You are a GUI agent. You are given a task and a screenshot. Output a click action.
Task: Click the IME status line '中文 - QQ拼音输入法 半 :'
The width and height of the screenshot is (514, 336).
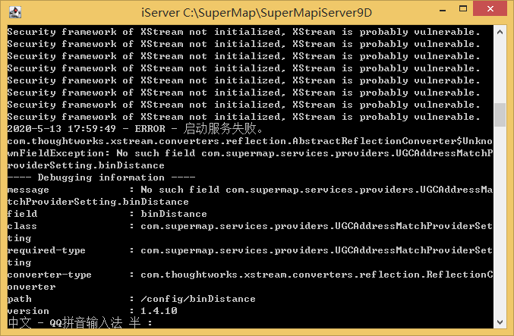(80, 323)
